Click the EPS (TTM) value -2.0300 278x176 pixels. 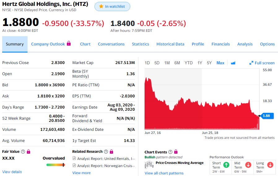click(127, 96)
